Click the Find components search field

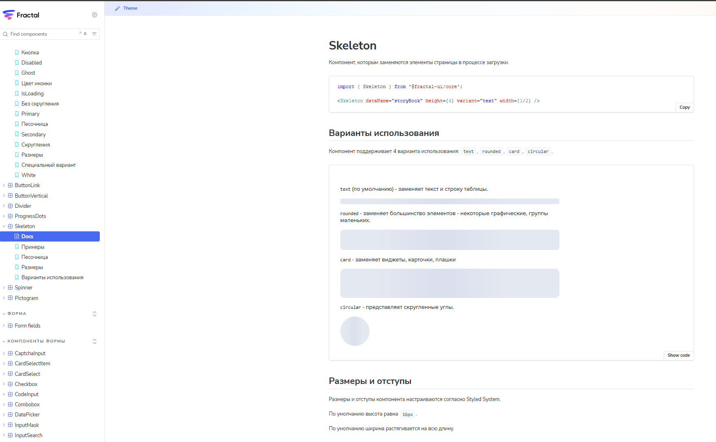click(43, 34)
